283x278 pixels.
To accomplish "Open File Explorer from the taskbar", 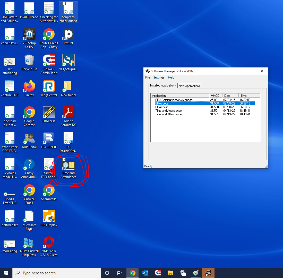I will coord(170,273).
